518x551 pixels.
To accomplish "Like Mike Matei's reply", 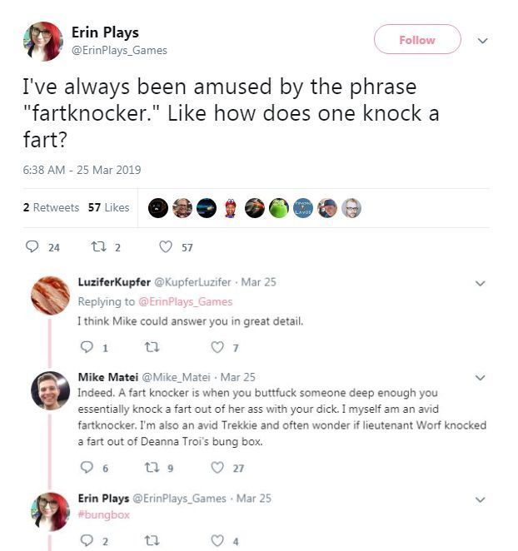I will 218,468.
